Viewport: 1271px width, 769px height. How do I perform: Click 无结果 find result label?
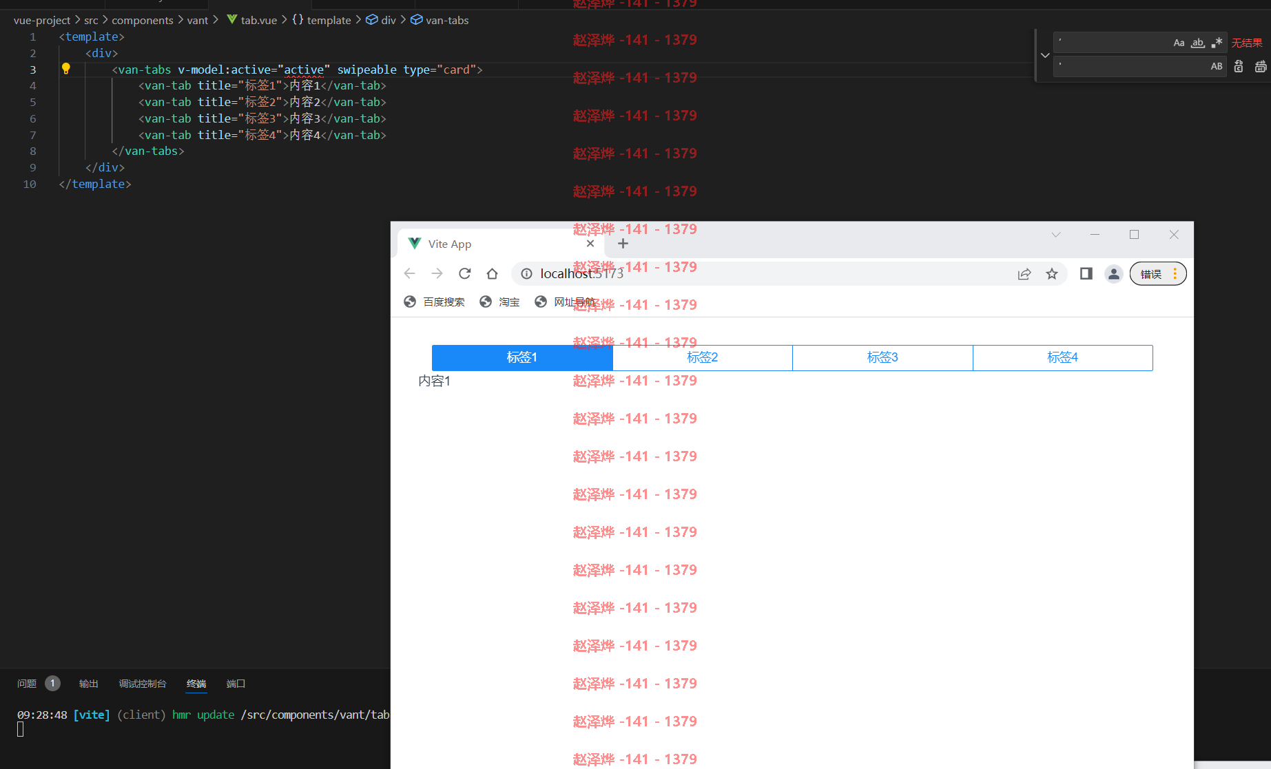(x=1247, y=43)
